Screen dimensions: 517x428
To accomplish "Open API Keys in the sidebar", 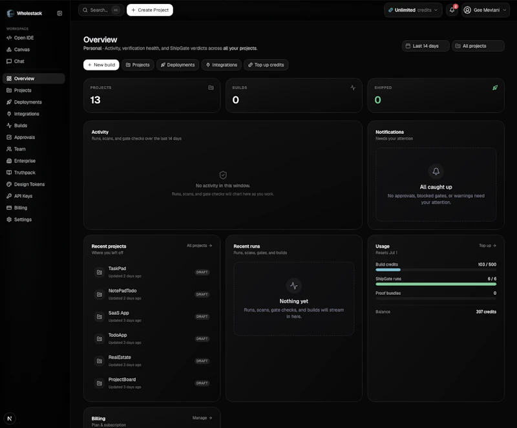I will tap(34, 196).
